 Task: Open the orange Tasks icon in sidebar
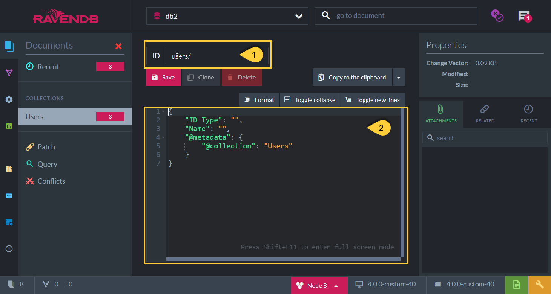click(9, 169)
